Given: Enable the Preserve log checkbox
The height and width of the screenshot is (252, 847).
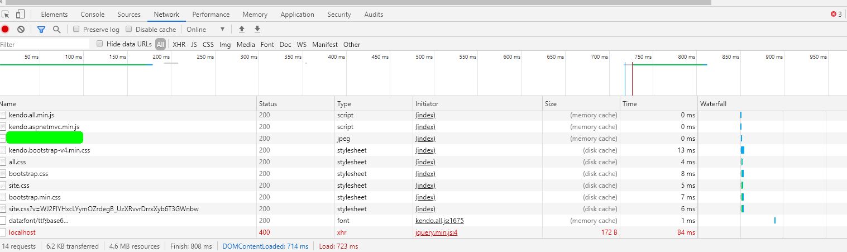Looking at the screenshot, I should 76,30.
